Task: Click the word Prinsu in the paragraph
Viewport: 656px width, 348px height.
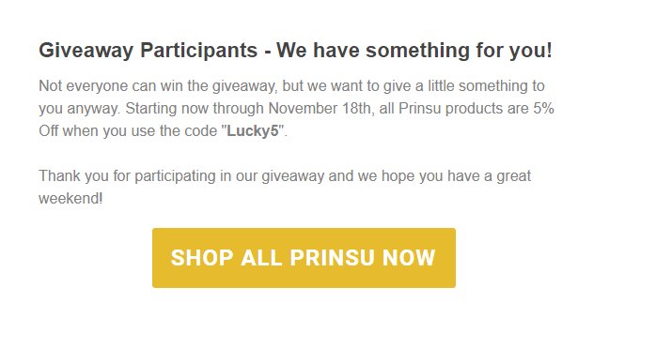Action: tap(420, 108)
